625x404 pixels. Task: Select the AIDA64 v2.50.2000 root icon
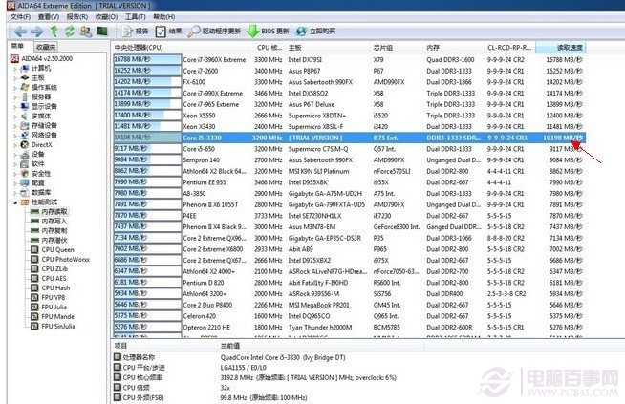point(14,58)
